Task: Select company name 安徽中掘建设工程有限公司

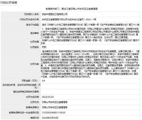Action: click(x=55, y=14)
